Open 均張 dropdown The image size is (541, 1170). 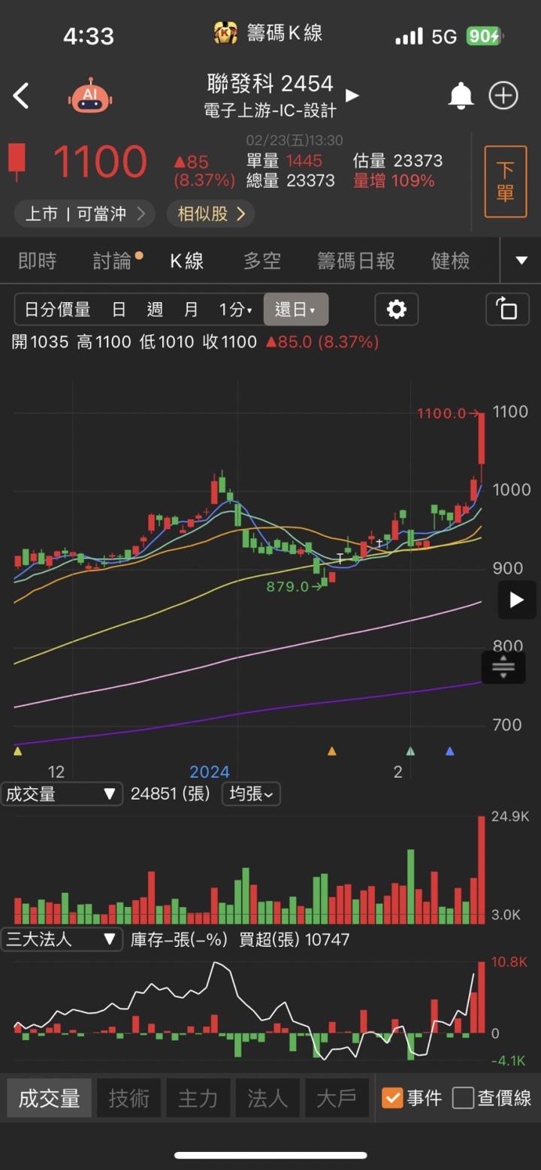click(251, 794)
